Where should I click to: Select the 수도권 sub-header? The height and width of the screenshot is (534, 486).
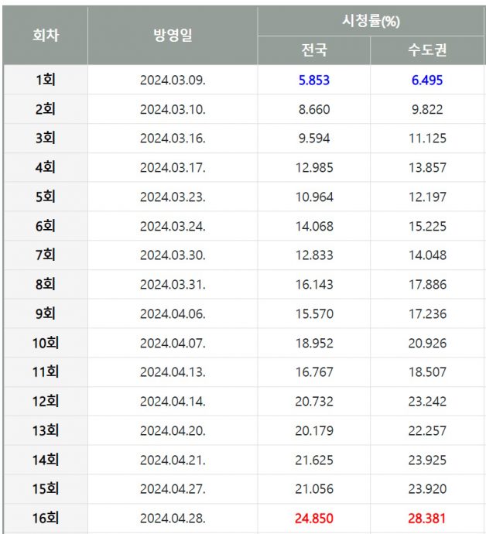click(427, 51)
